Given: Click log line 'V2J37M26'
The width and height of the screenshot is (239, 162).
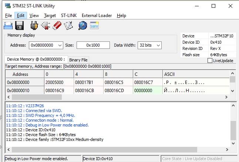Looking at the screenshot, I should [x=25, y=106].
